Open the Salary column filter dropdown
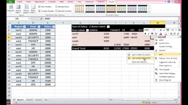The width and height of the screenshot is (188, 105). pos(53,27)
